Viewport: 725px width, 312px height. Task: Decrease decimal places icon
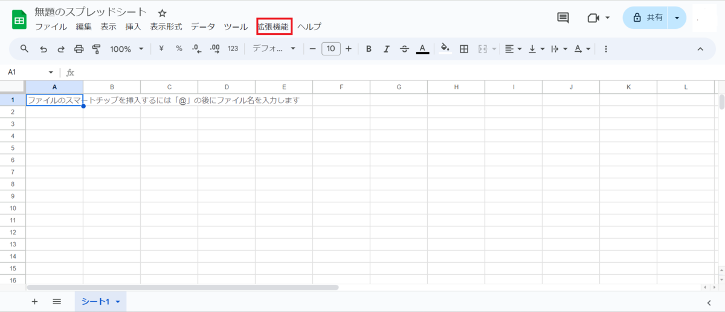click(196, 49)
